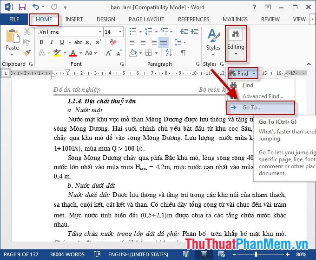The height and width of the screenshot is (260, 316).
Task: Expand the Paste options arrow
Action: pyautogui.click(x=12, y=55)
